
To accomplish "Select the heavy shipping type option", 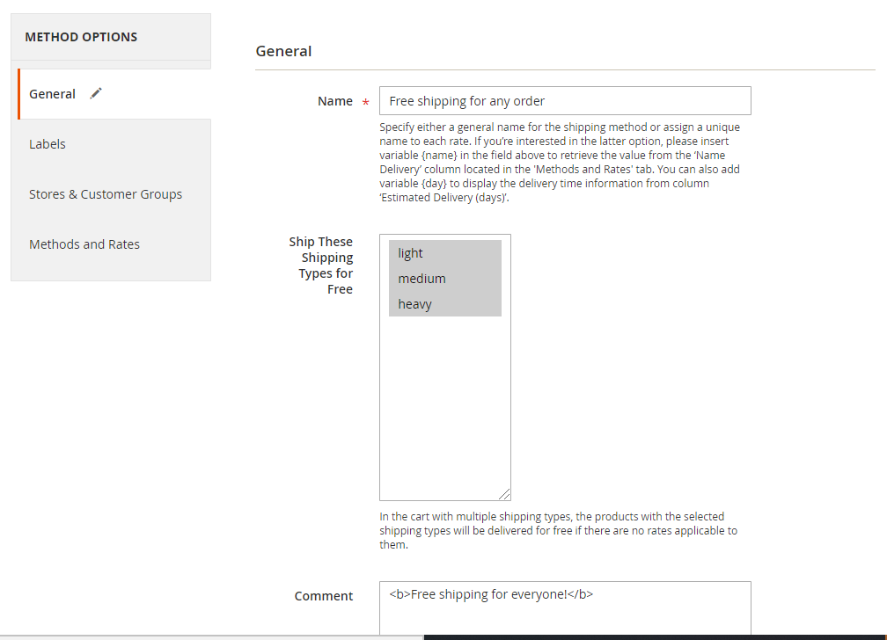I will [x=445, y=303].
